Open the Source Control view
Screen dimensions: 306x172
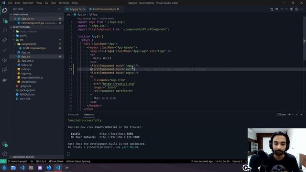coord(4,20)
